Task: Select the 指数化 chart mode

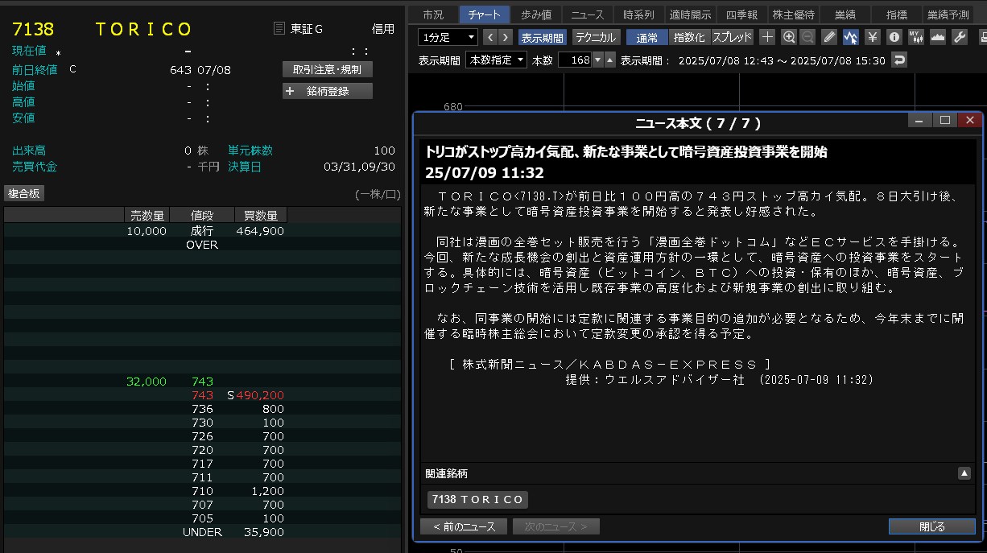Action: coord(689,37)
